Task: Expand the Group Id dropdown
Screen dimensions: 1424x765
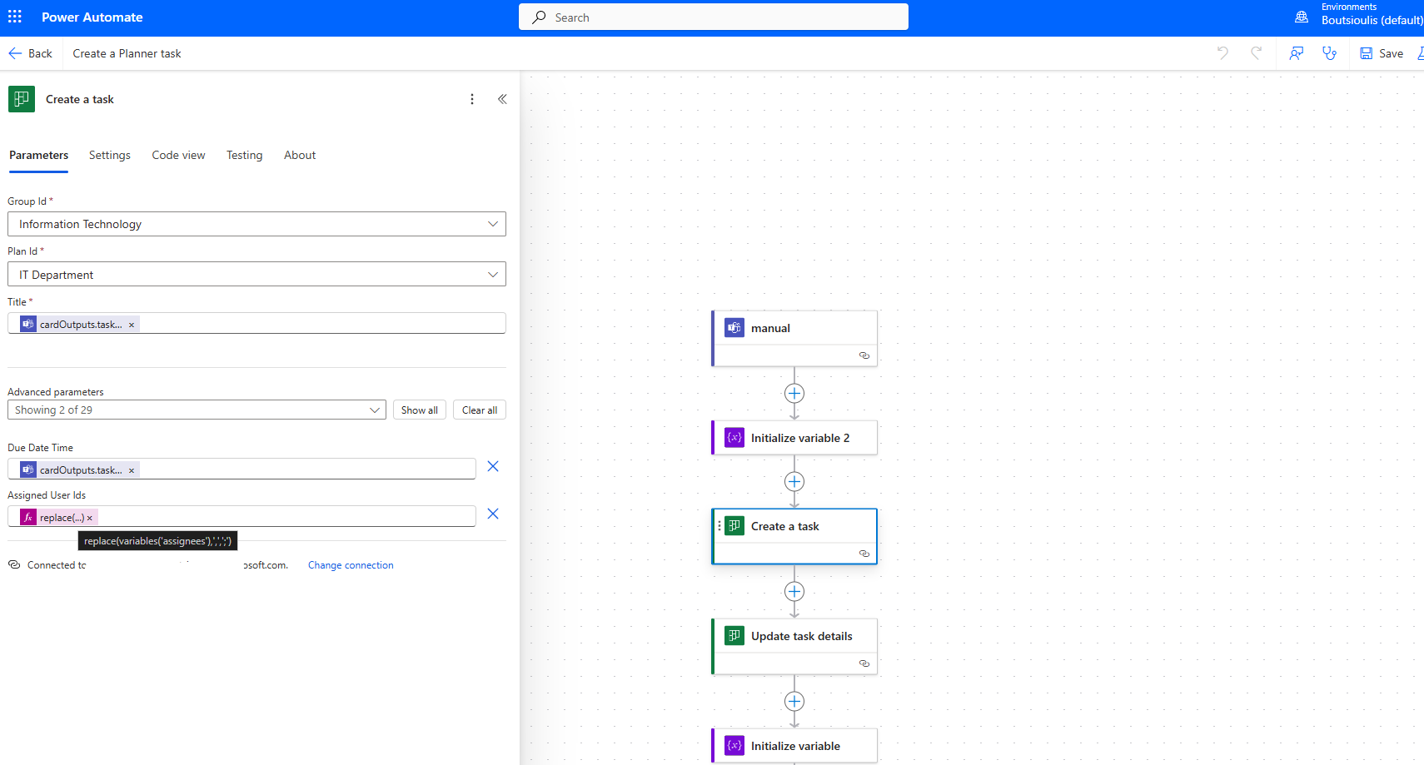Action: (x=493, y=224)
